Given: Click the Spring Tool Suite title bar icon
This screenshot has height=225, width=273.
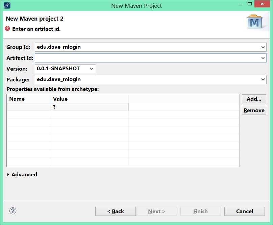Looking at the screenshot, I should pyautogui.click(x=7, y=5).
